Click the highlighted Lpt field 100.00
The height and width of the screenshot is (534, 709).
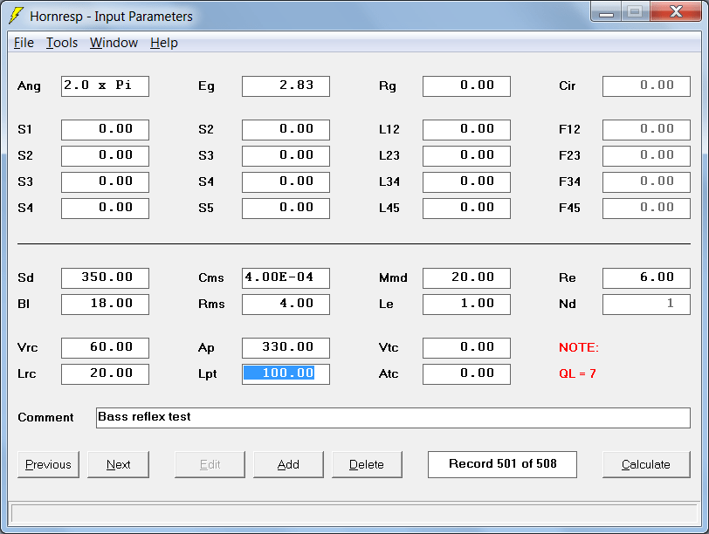(x=286, y=374)
